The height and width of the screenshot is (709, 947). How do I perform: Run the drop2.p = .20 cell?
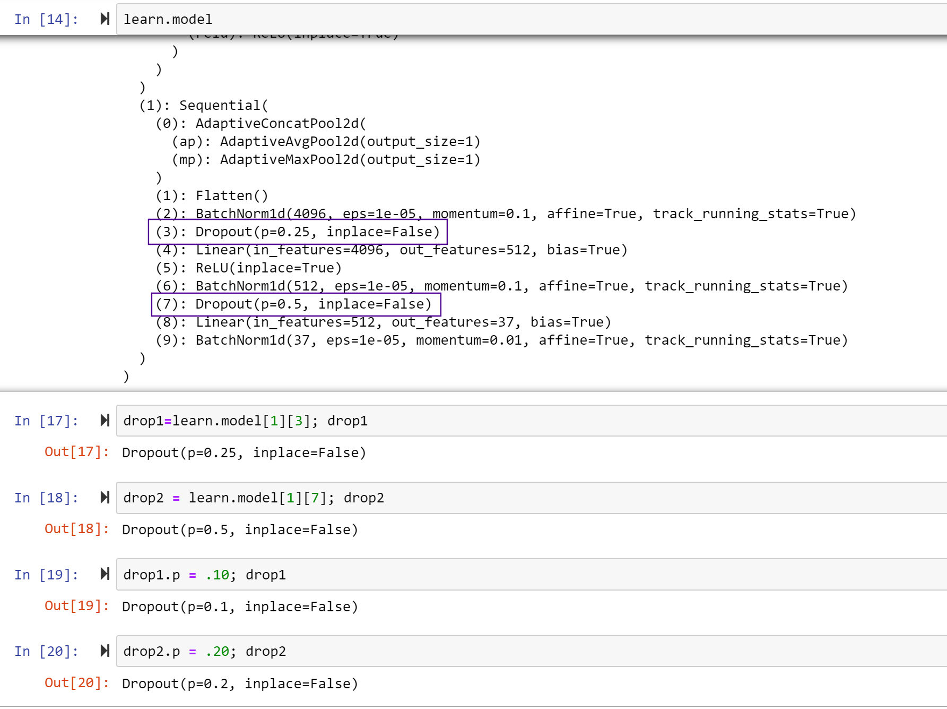tap(105, 651)
